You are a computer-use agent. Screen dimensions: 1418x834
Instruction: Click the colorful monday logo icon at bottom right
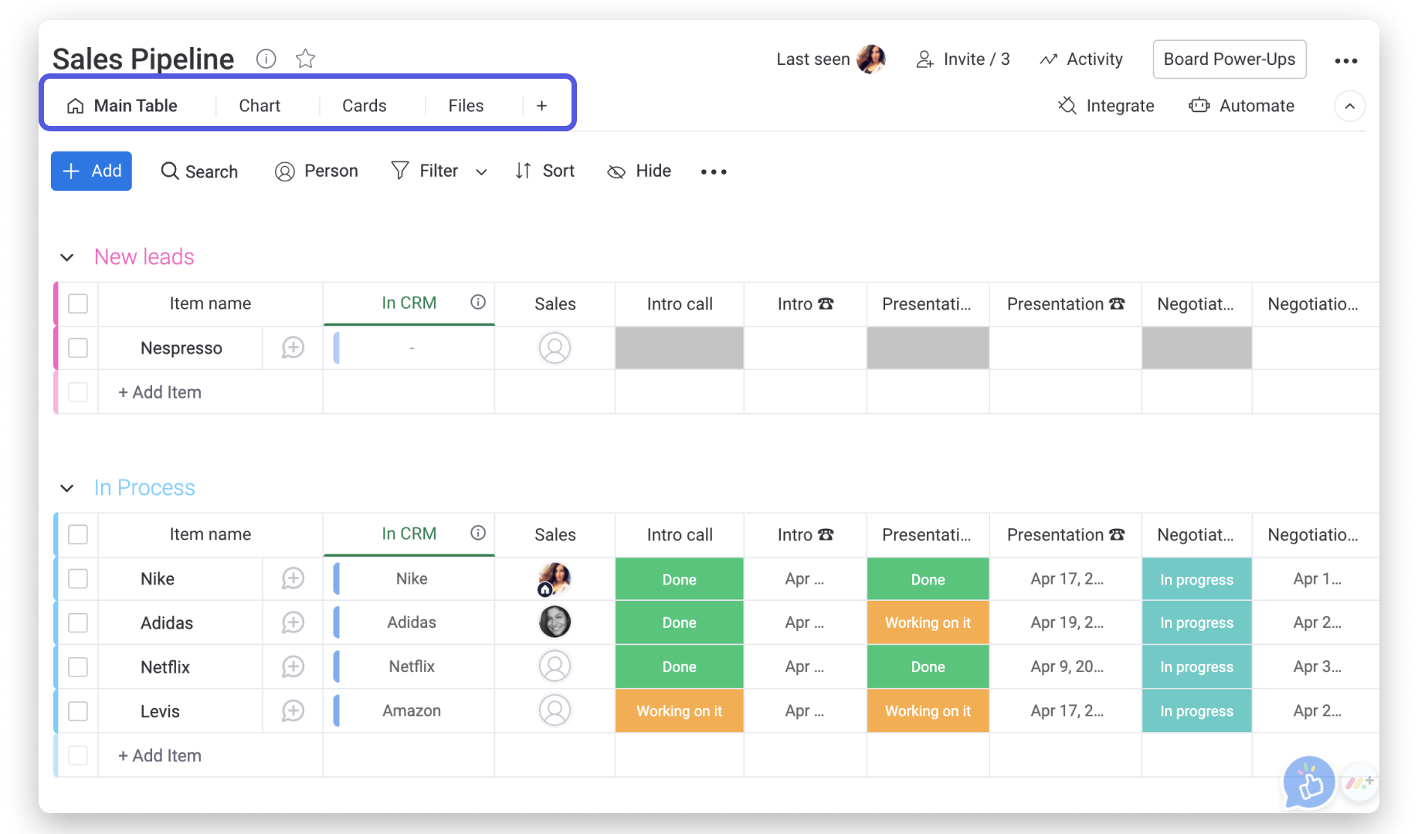pyautogui.click(x=1359, y=782)
